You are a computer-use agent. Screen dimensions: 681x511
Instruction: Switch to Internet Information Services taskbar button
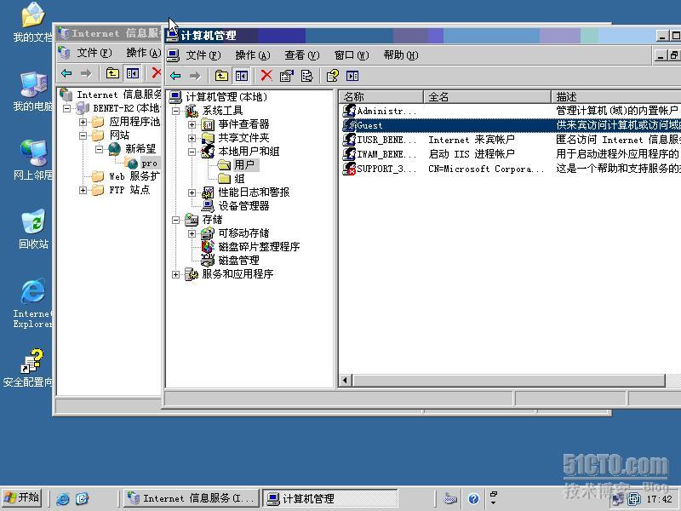coord(191,498)
